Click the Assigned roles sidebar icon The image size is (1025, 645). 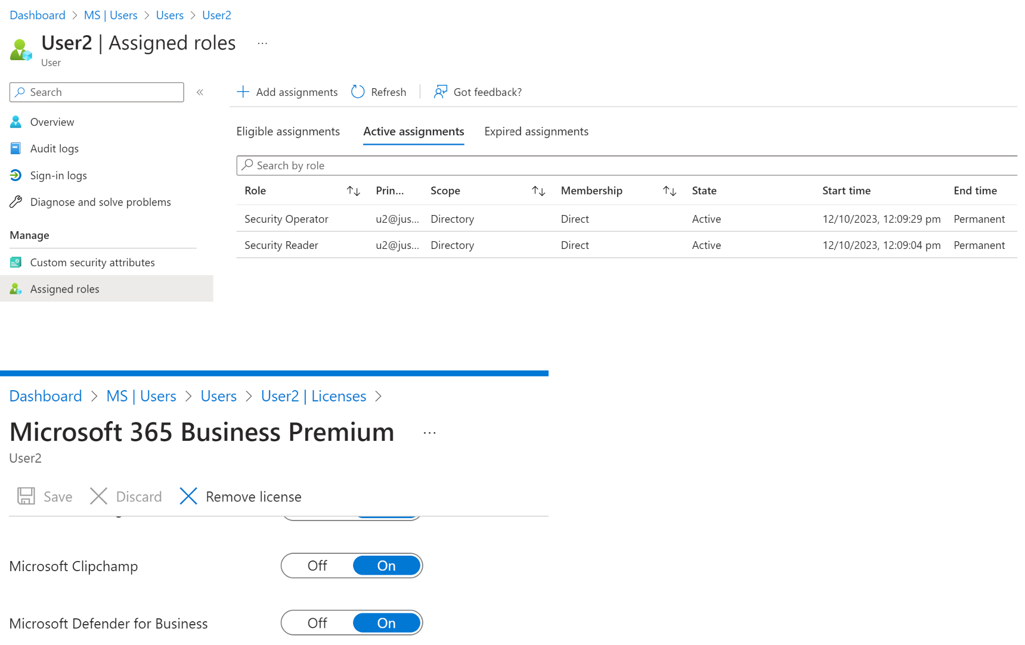click(16, 289)
